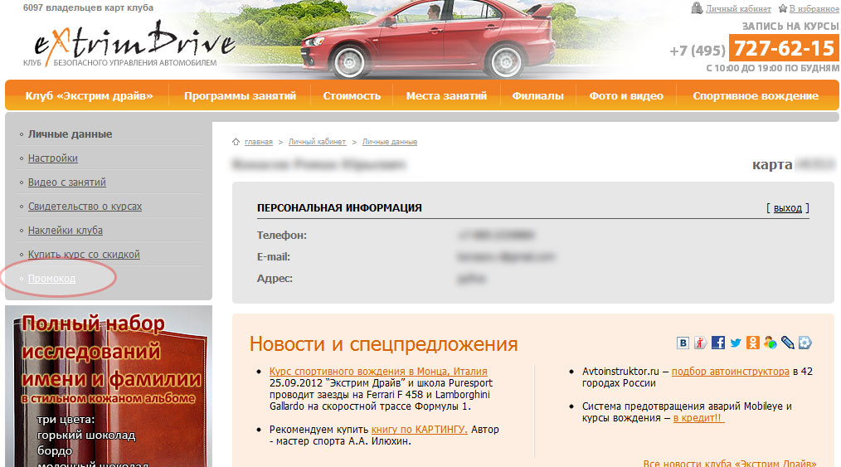Click the padlock icon near Личный кабинет
Image resolution: width=841 pixels, height=467 pixels.
(x=697, y=7)
